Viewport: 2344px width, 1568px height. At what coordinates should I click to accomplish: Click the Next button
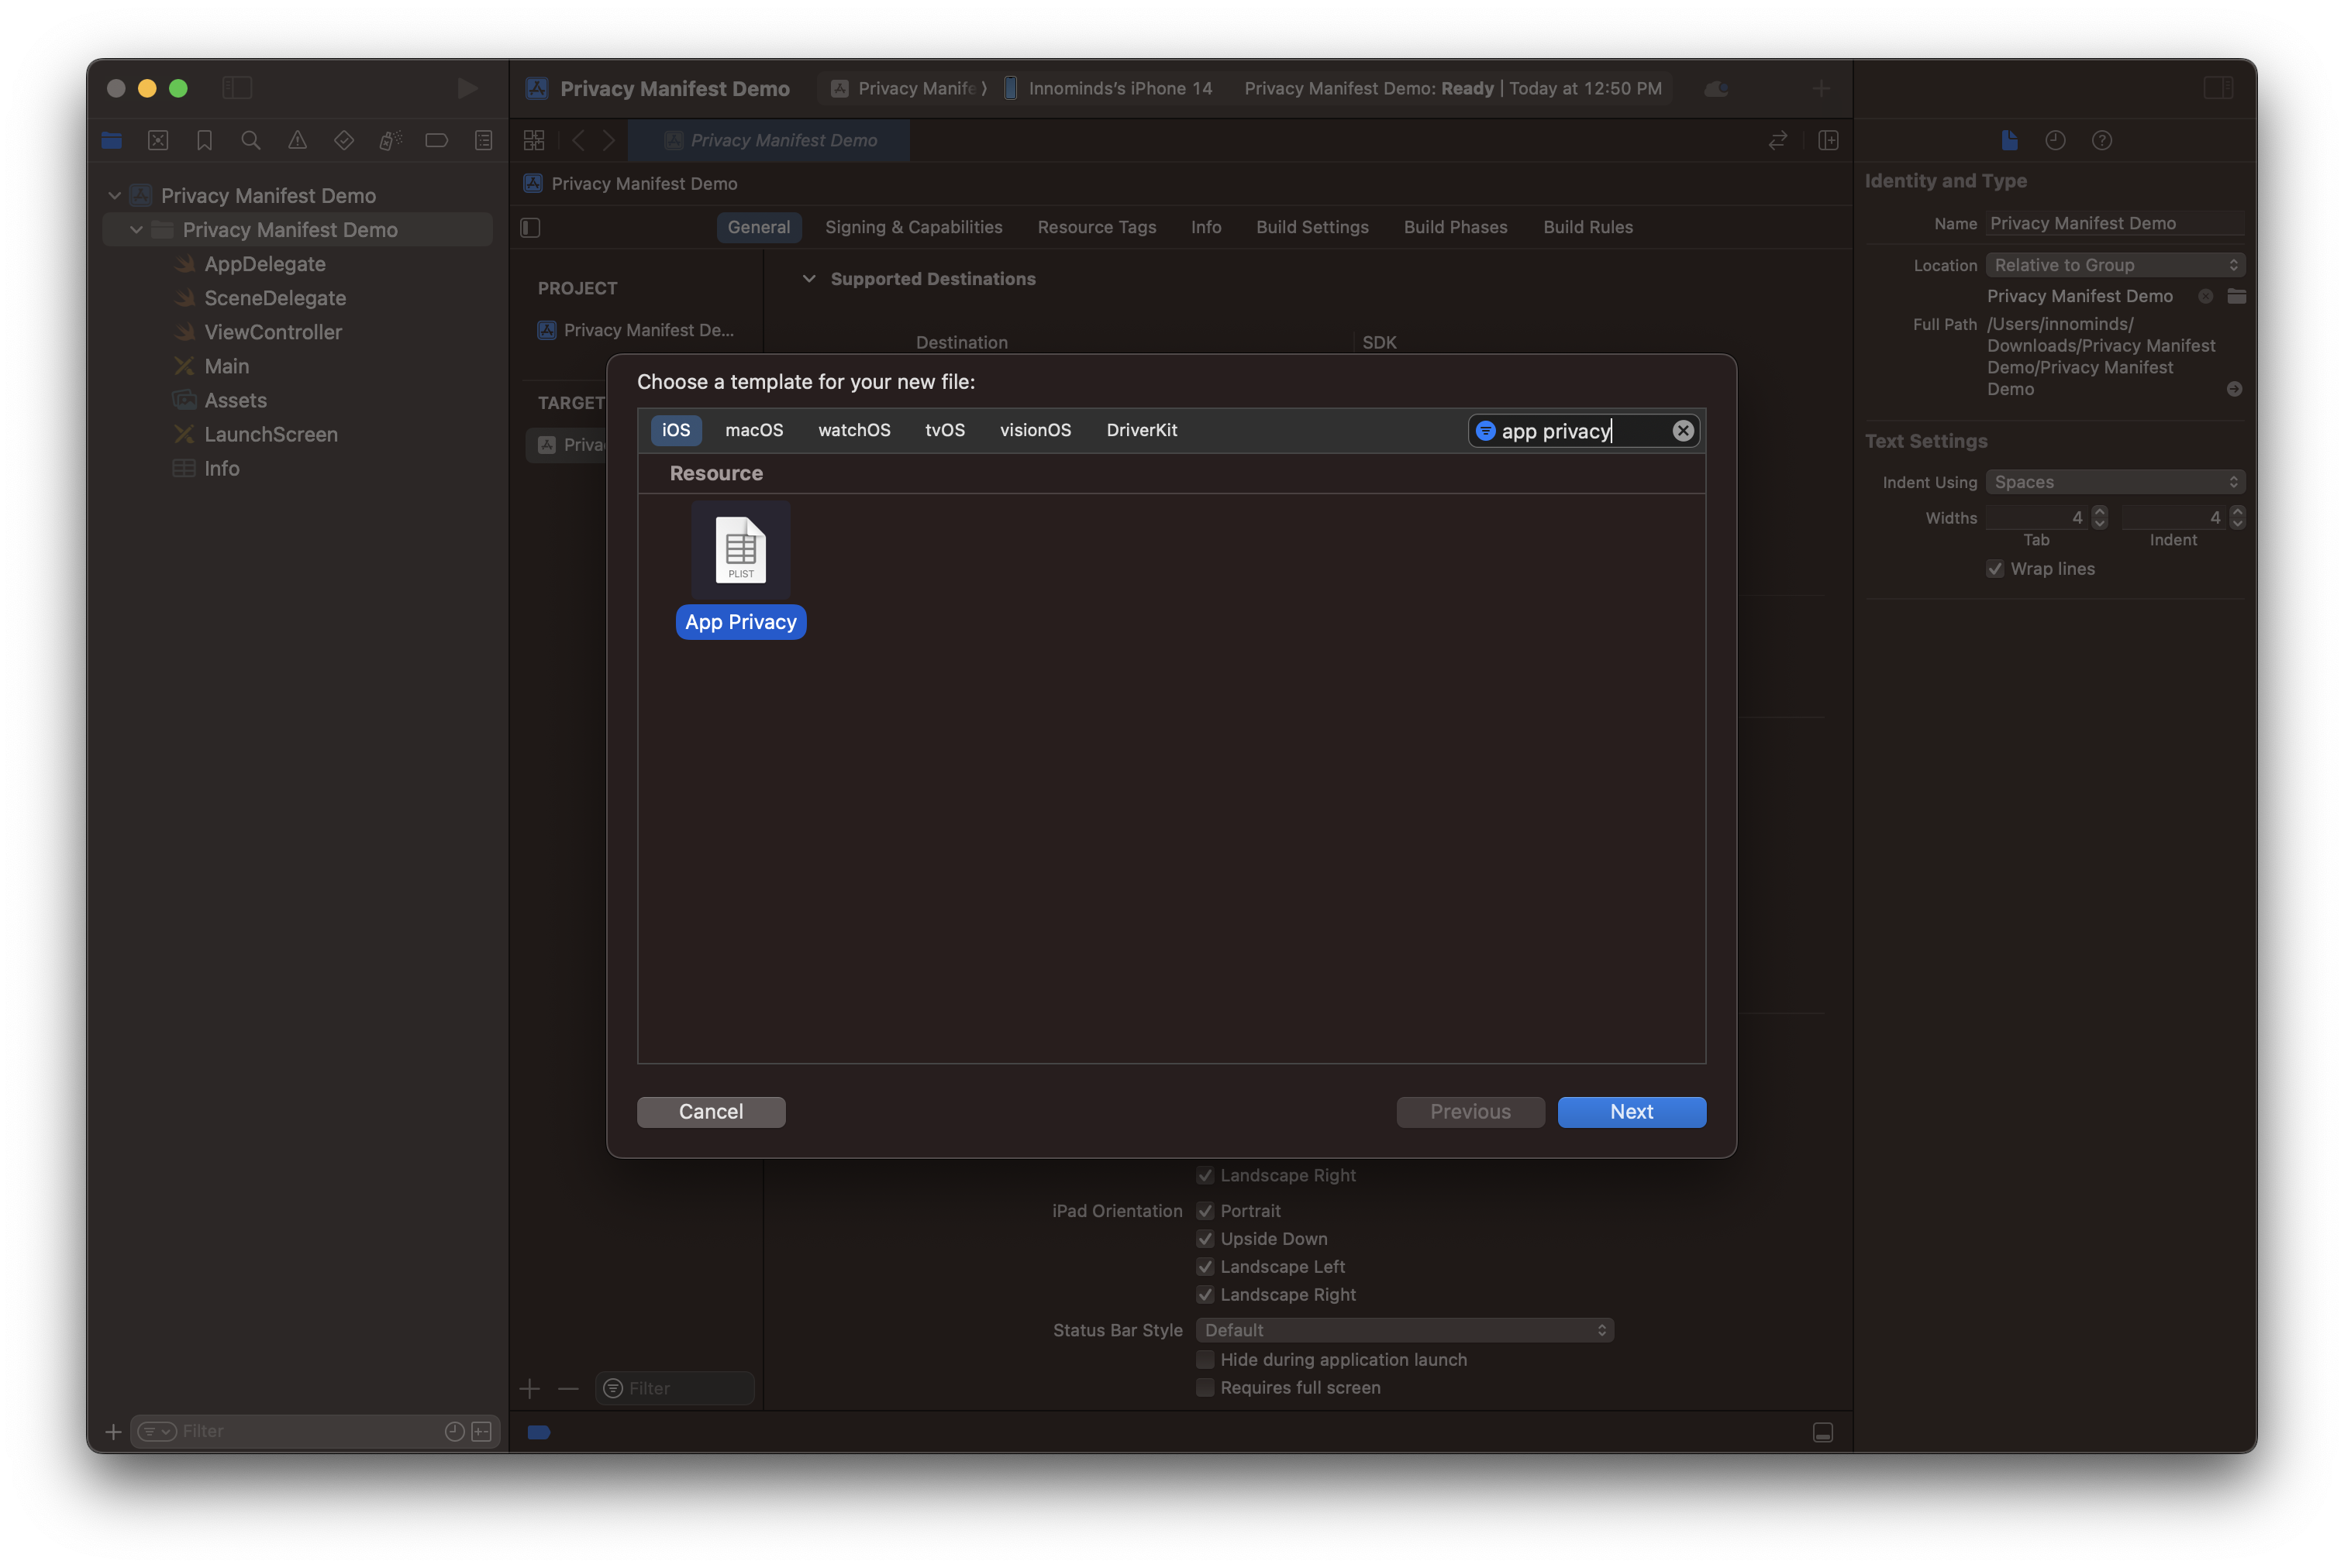coord(1631,1112)
